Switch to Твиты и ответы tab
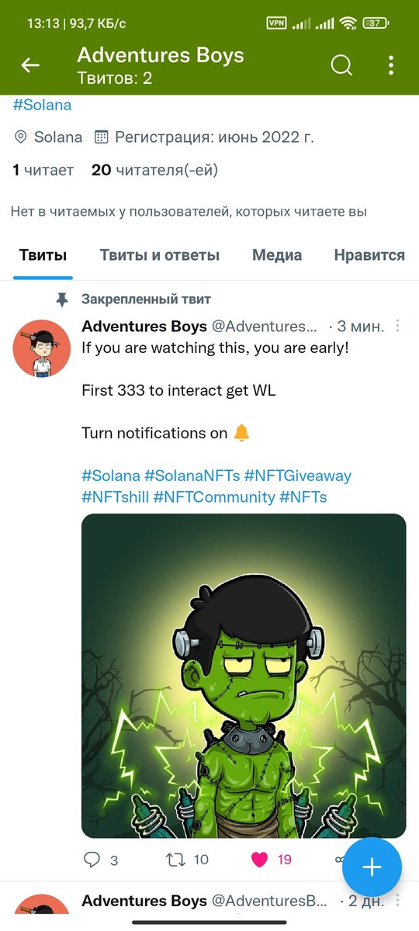This screenshot has width=419, height=931. [x=160, y=255]
